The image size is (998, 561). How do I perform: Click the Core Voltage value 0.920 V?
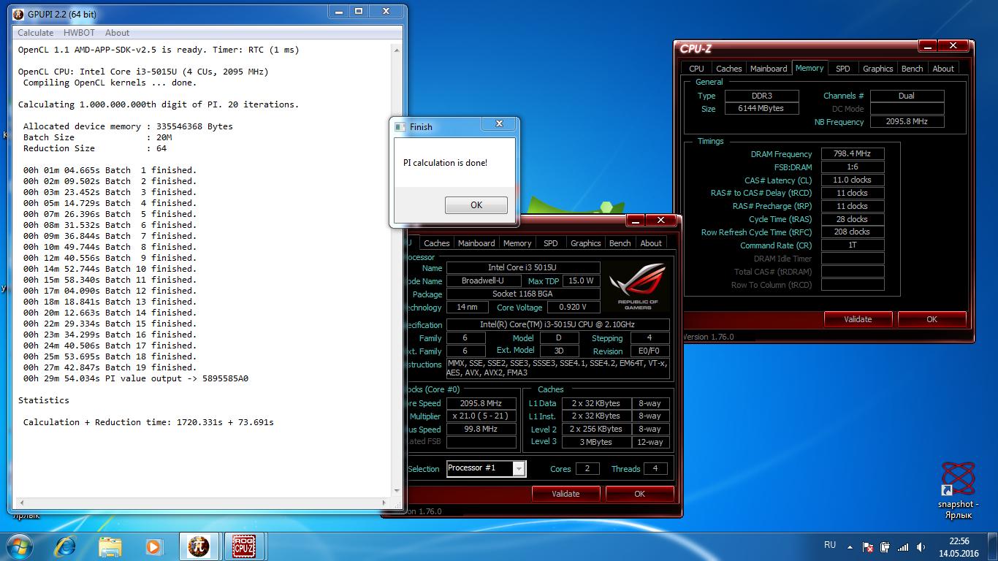(572, 308)
